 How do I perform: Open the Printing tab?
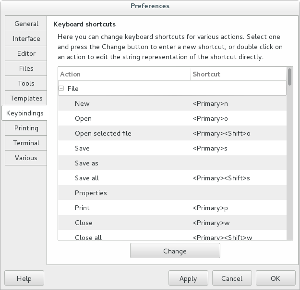tap(26, 128)
